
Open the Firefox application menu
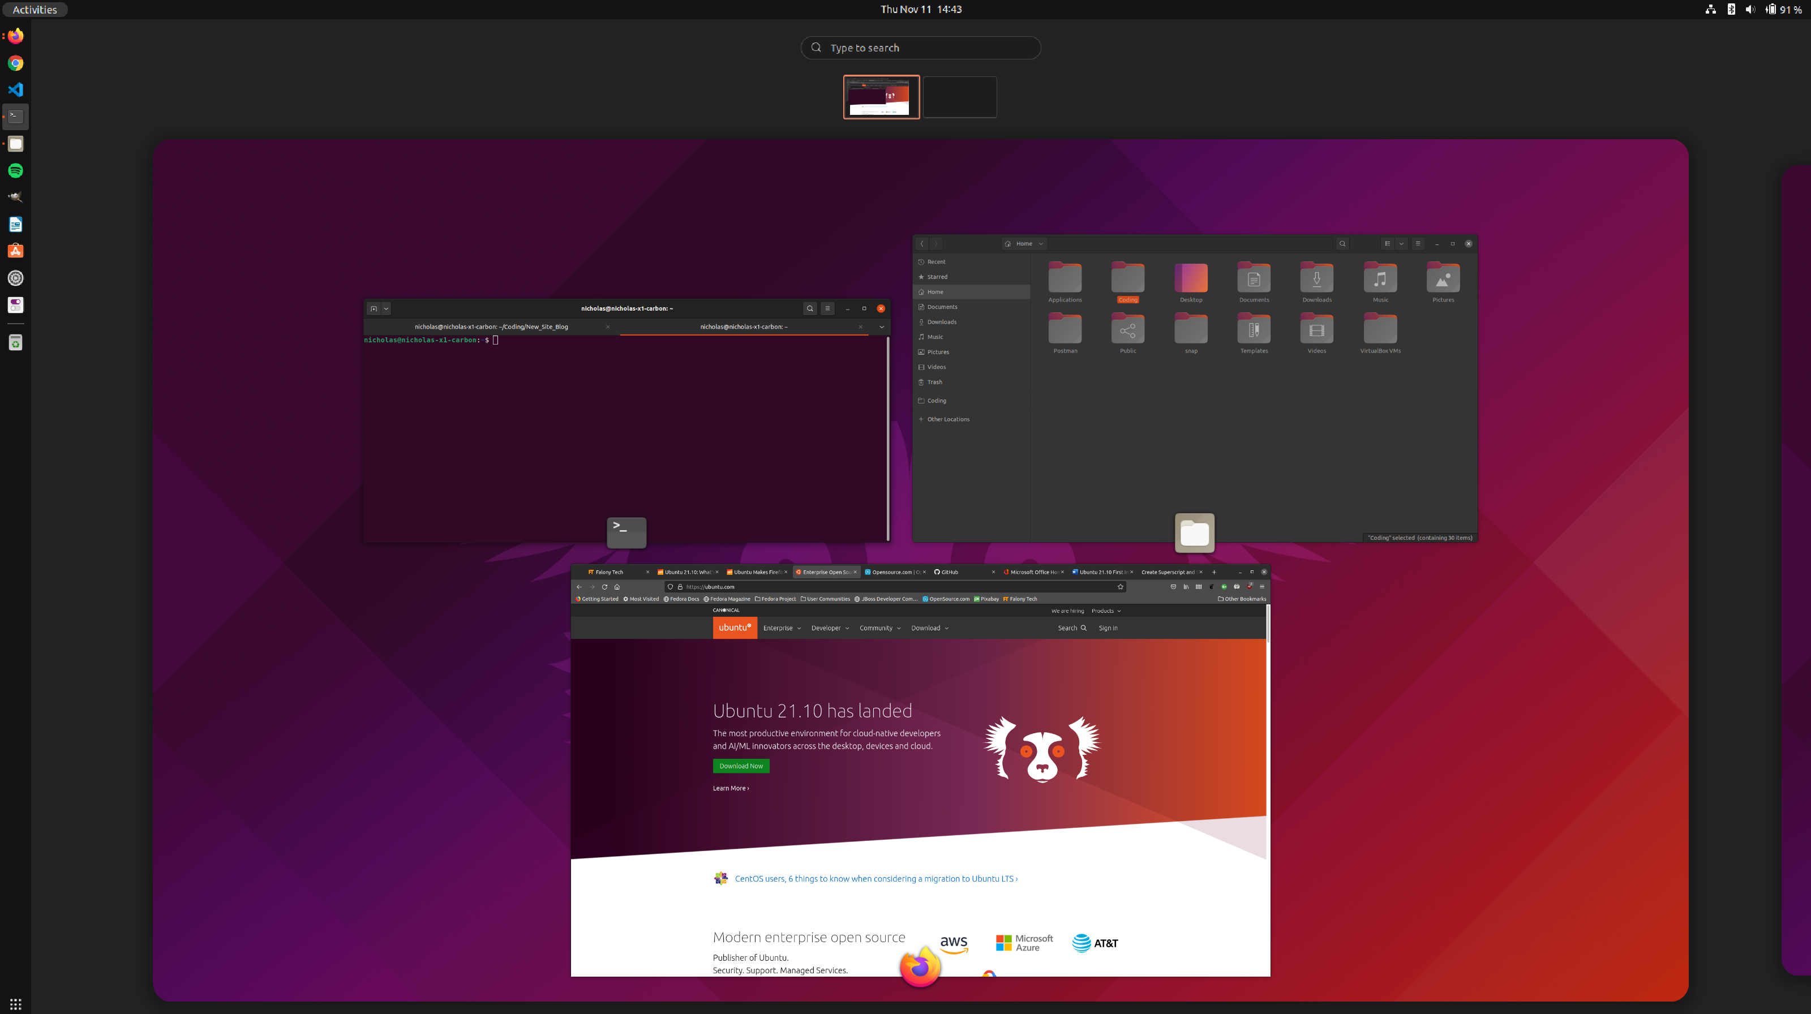pos(1262,587)
